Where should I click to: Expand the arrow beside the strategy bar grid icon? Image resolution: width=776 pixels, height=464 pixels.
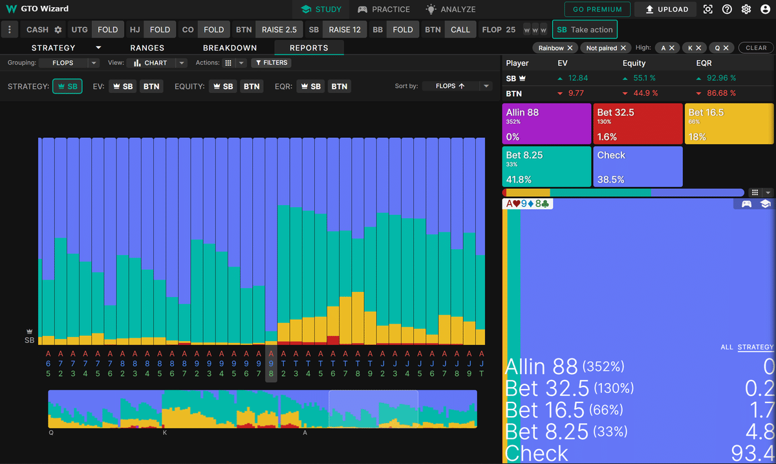click(x=768, y=192)
